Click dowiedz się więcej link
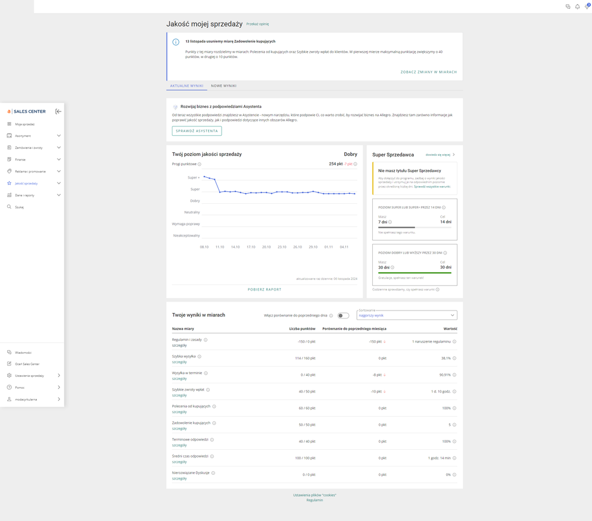 (437, 155)
